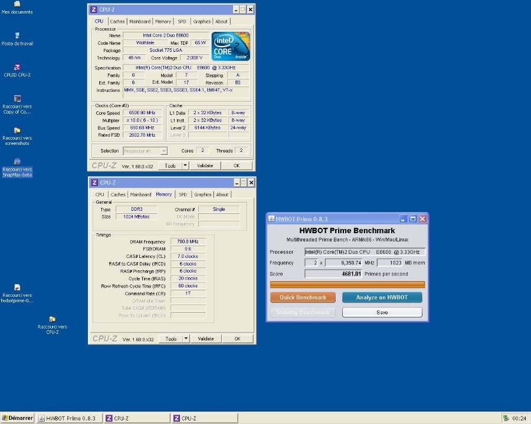Viewport: 531px width, 424px height.
Task: Click the 6,358.74 MHz frequency field
Action: coord(344,263)
